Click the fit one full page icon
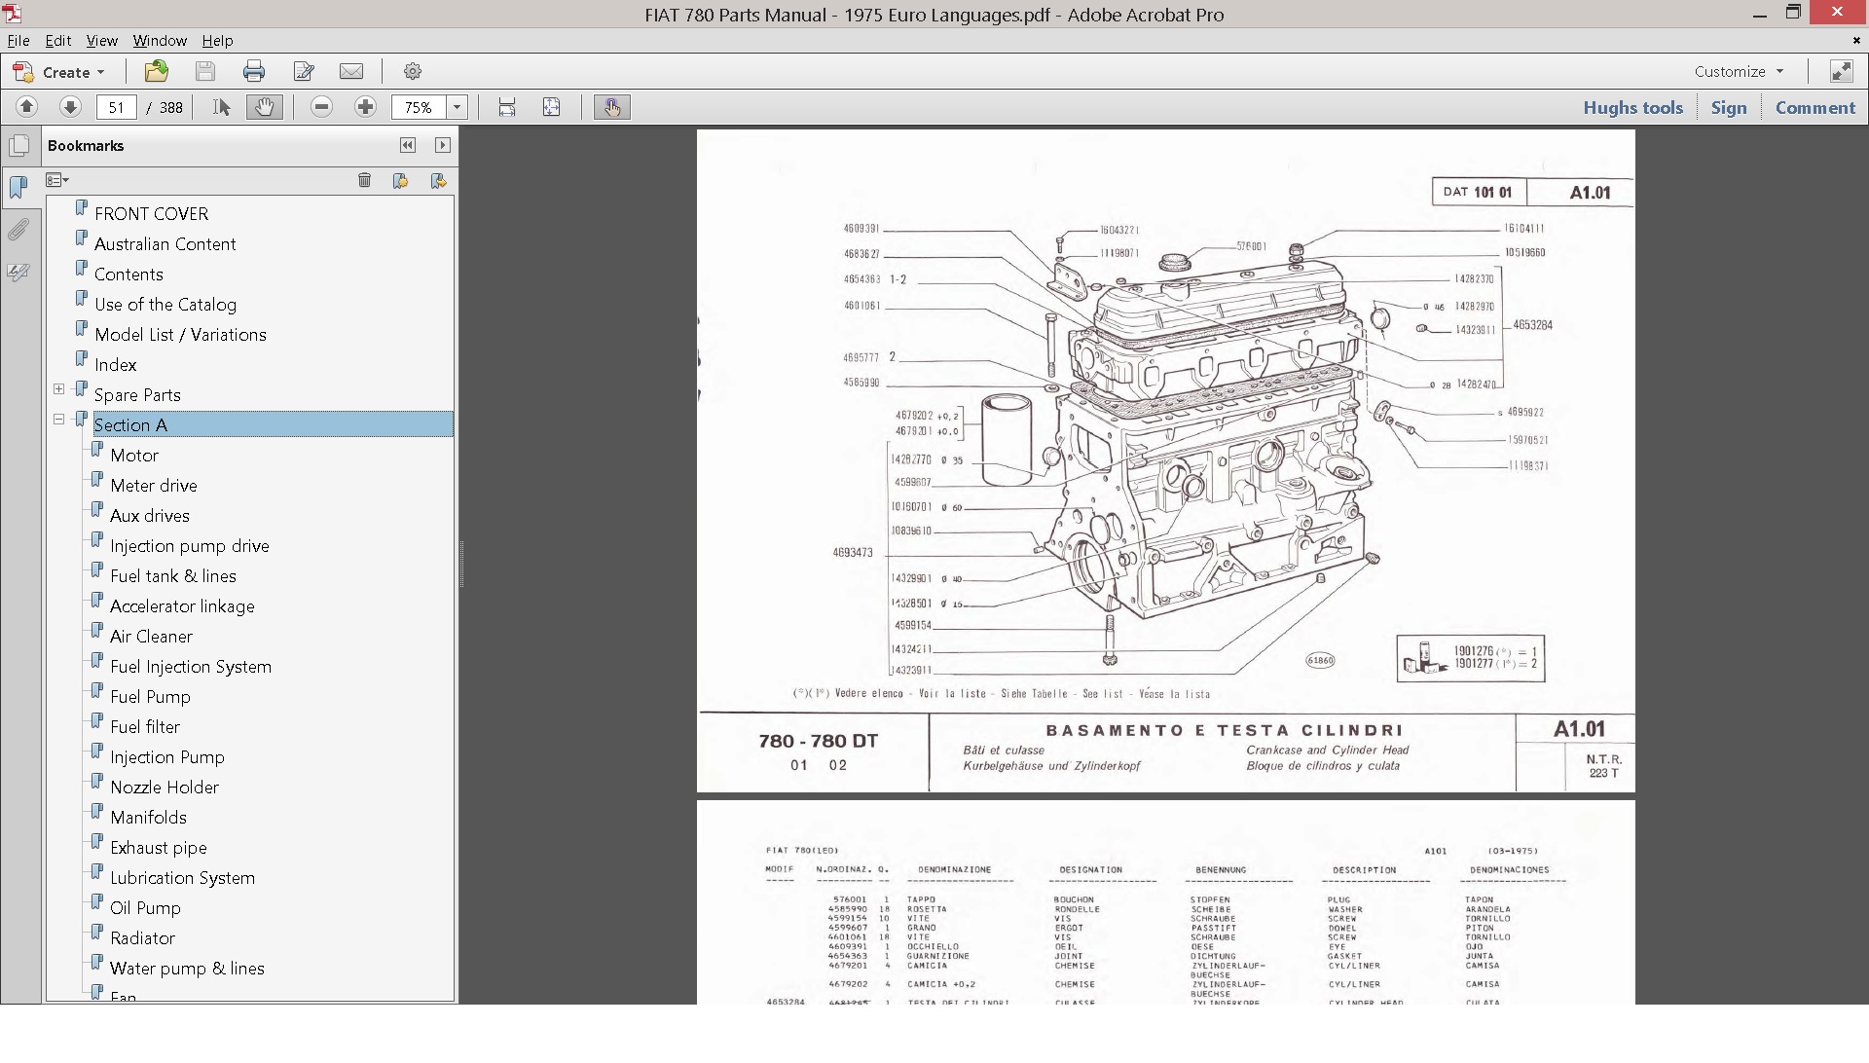The width and height of the screenshot is (1869, 1063). [x=551, y=107]
